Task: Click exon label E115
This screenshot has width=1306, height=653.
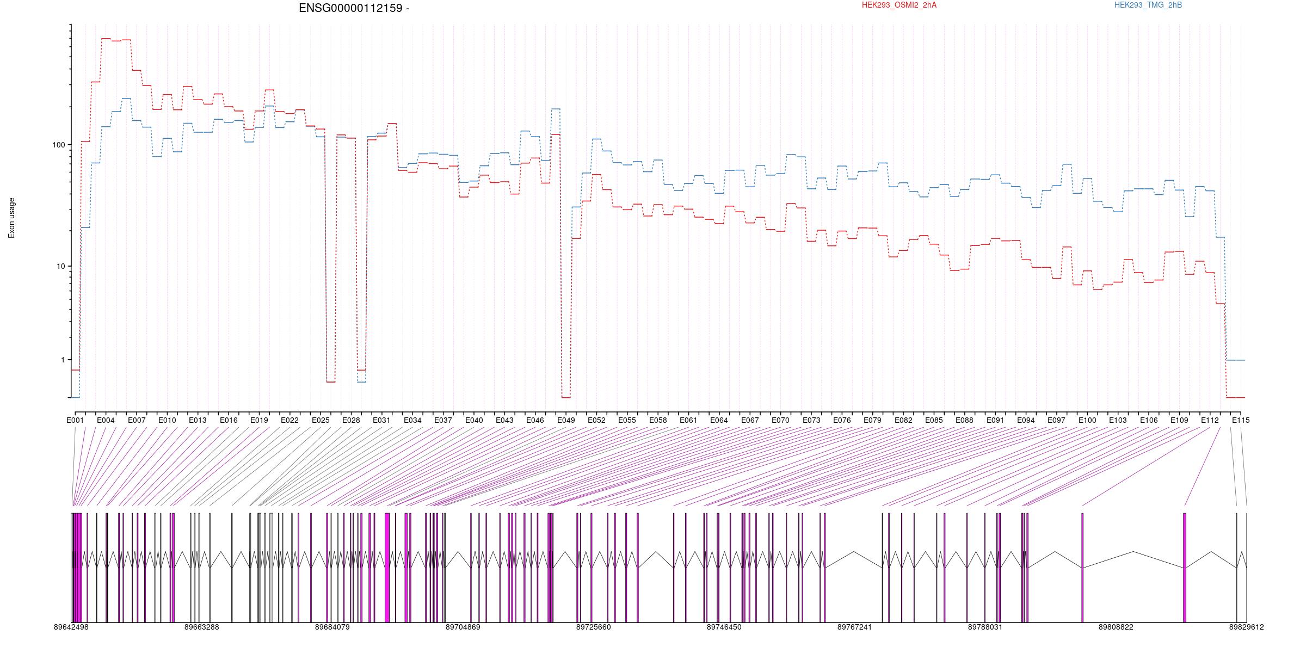Action: 1241,420
